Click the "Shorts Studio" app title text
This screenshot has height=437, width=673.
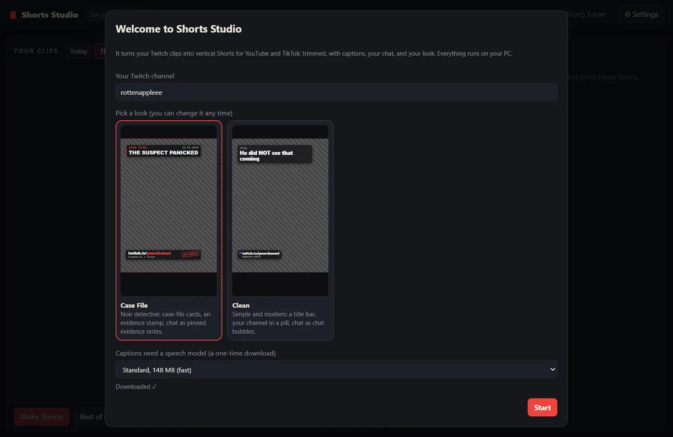[50, 15]
